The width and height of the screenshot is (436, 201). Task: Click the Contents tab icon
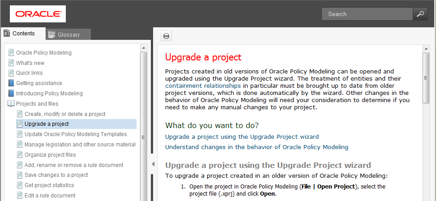(x=7, y=34)
